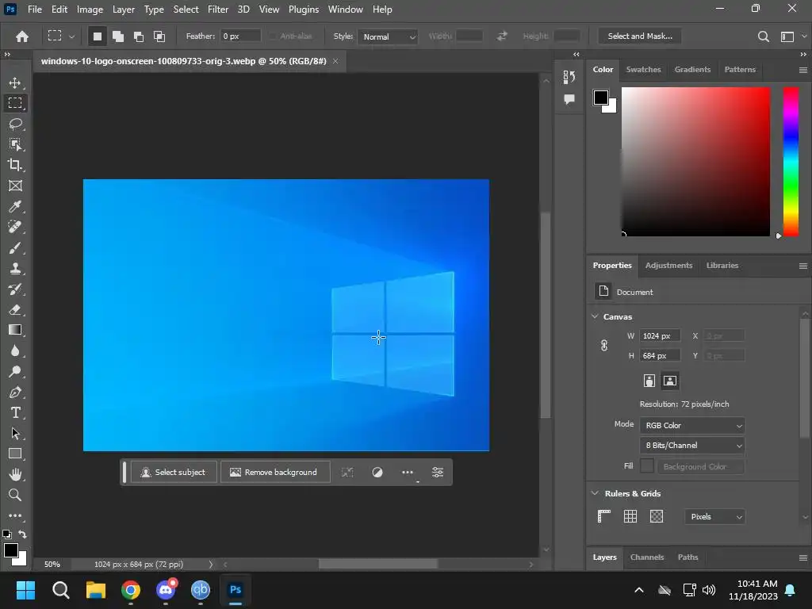Open the Image menu
The height and width of the screenshot is (609, 812).
[x=90, y=10]
